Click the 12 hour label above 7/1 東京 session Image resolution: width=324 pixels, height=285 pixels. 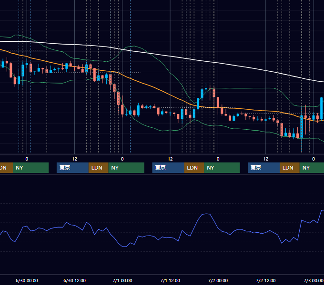pyautogui.click(x=170, y=159)
